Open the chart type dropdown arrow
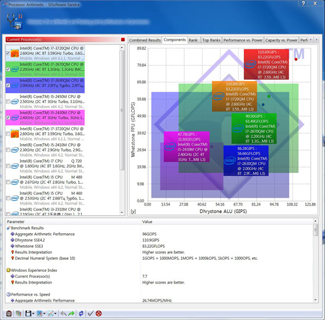325x320 pixels. point(44,313)
